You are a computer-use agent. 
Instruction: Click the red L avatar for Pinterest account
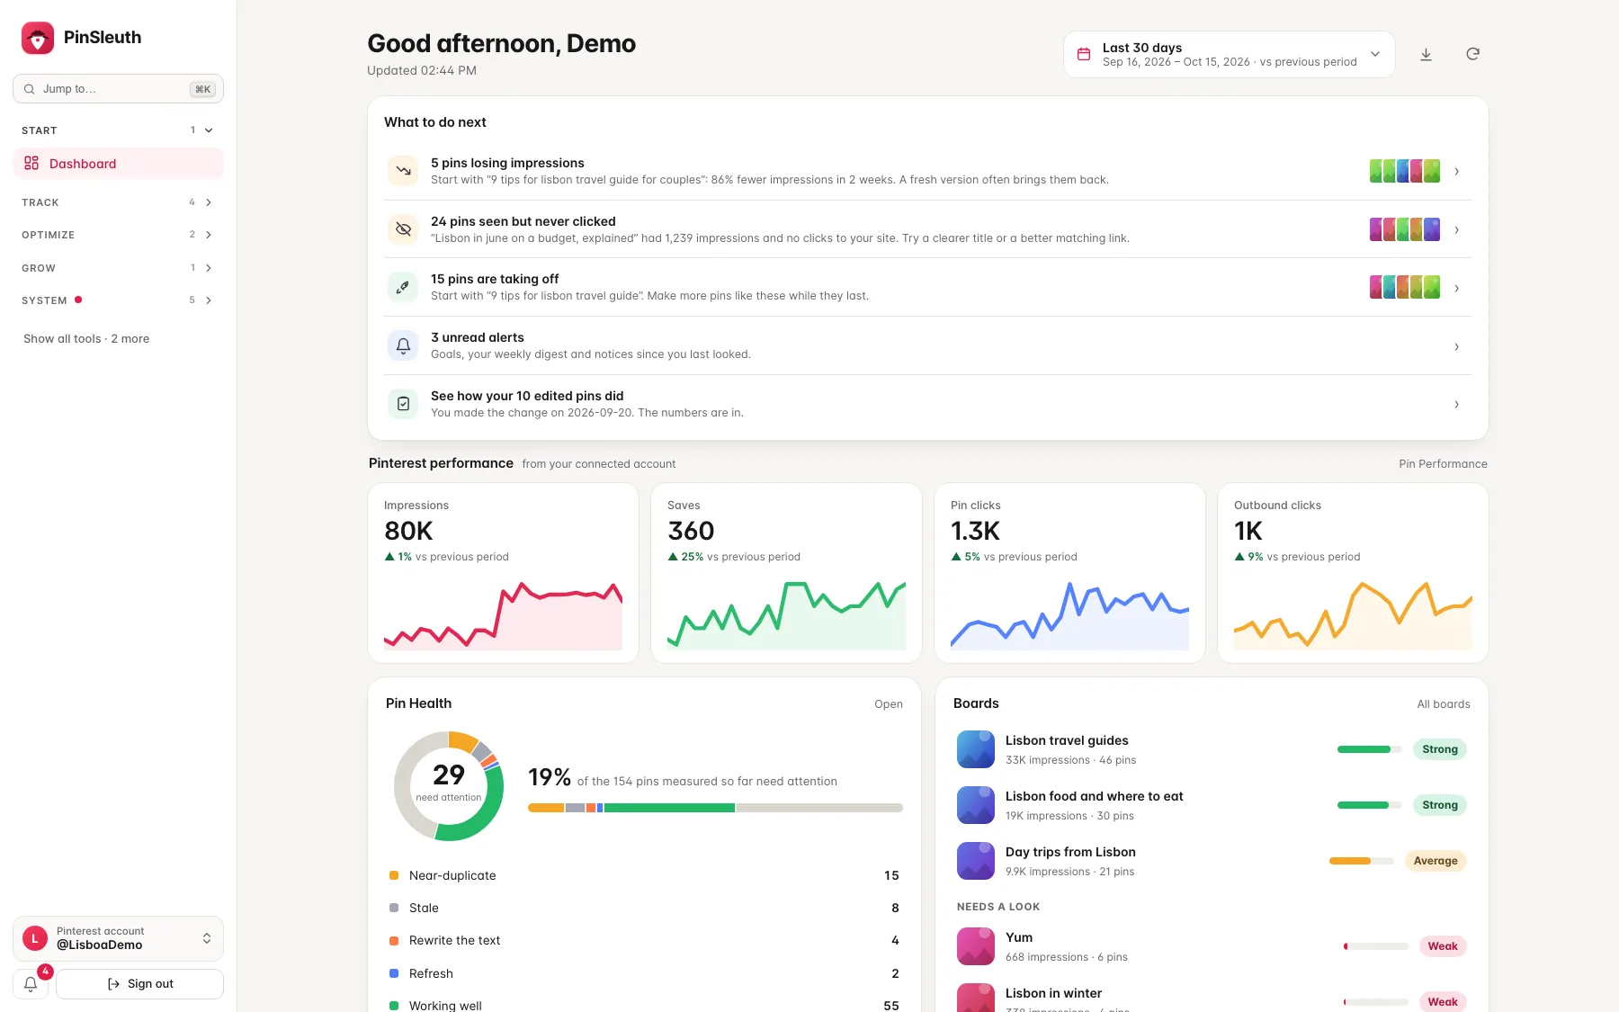click(x=35, y=938)
